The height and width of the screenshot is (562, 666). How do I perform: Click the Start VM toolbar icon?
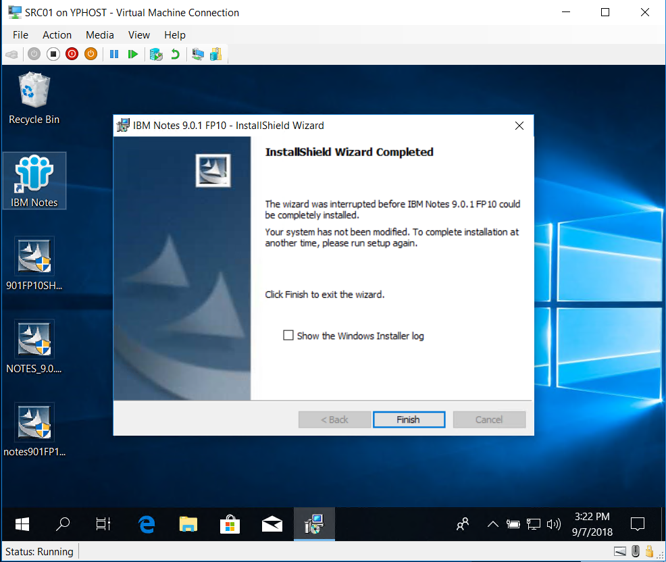pyautogui.click(x=34, y=54)
